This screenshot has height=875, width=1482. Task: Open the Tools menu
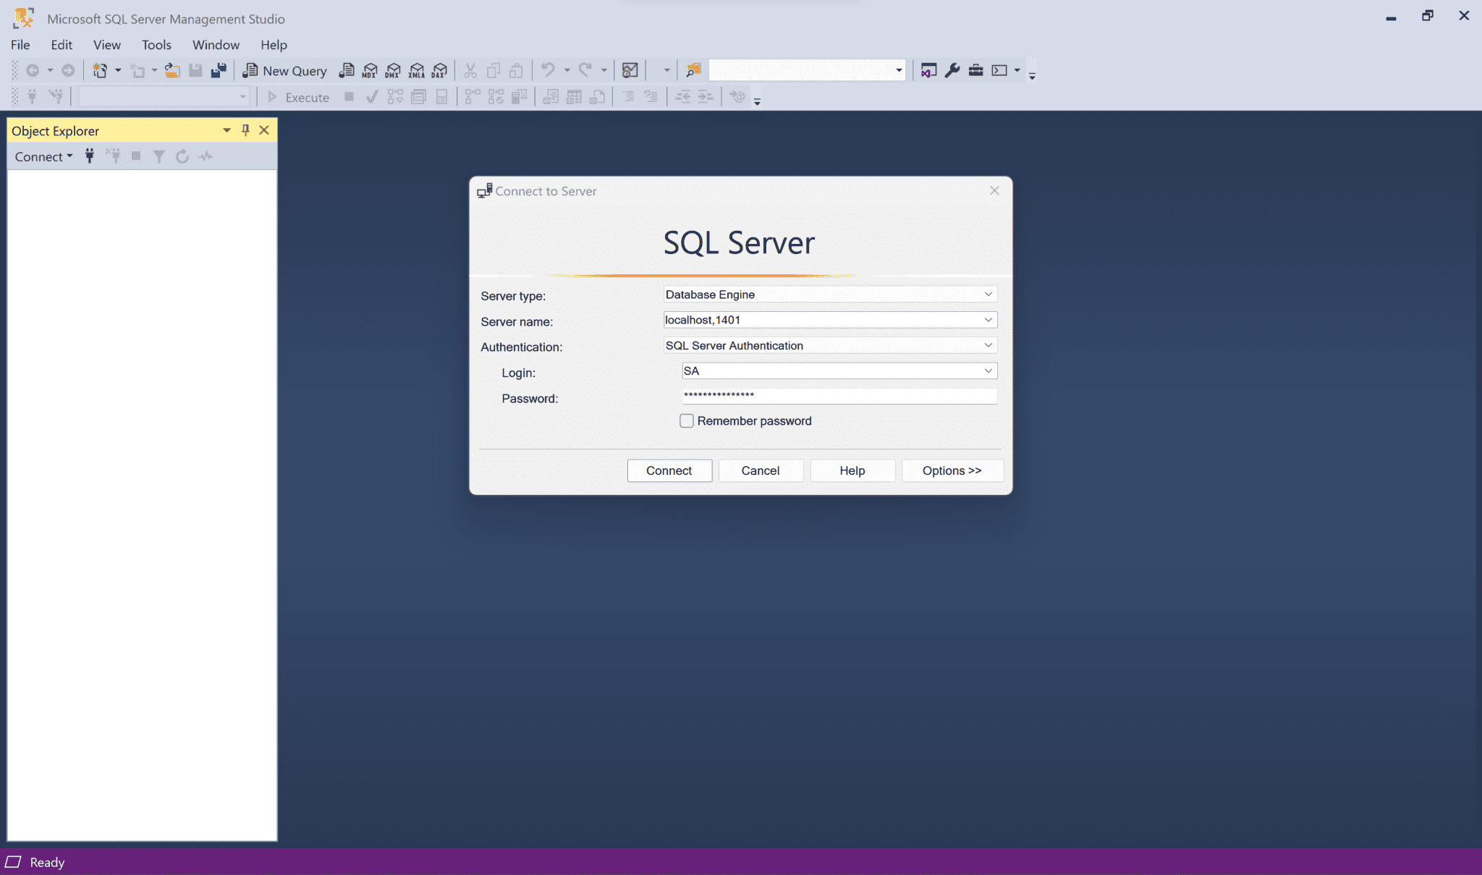click(156, 45)
